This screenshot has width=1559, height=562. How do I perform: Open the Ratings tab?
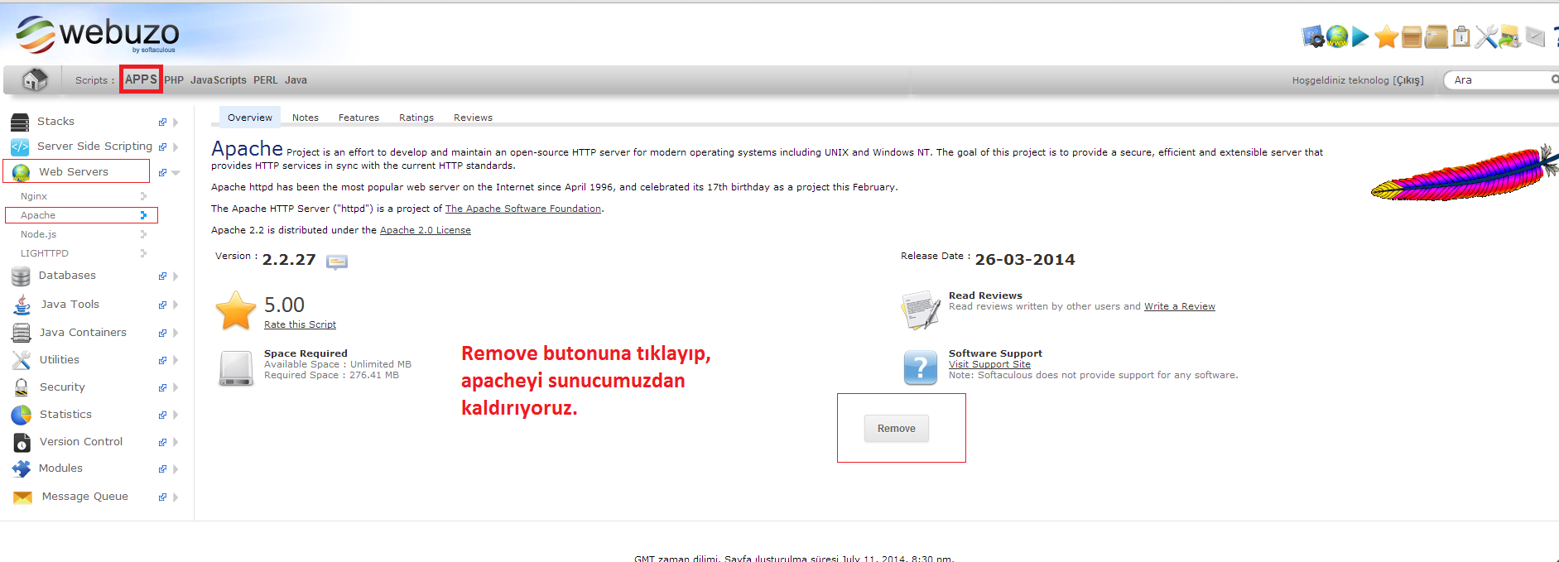click(416, 118)
